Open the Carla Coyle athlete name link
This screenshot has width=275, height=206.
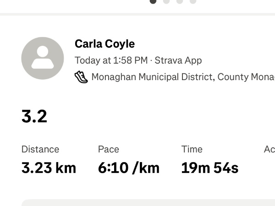pyautogui.click(x=104, y=44)
